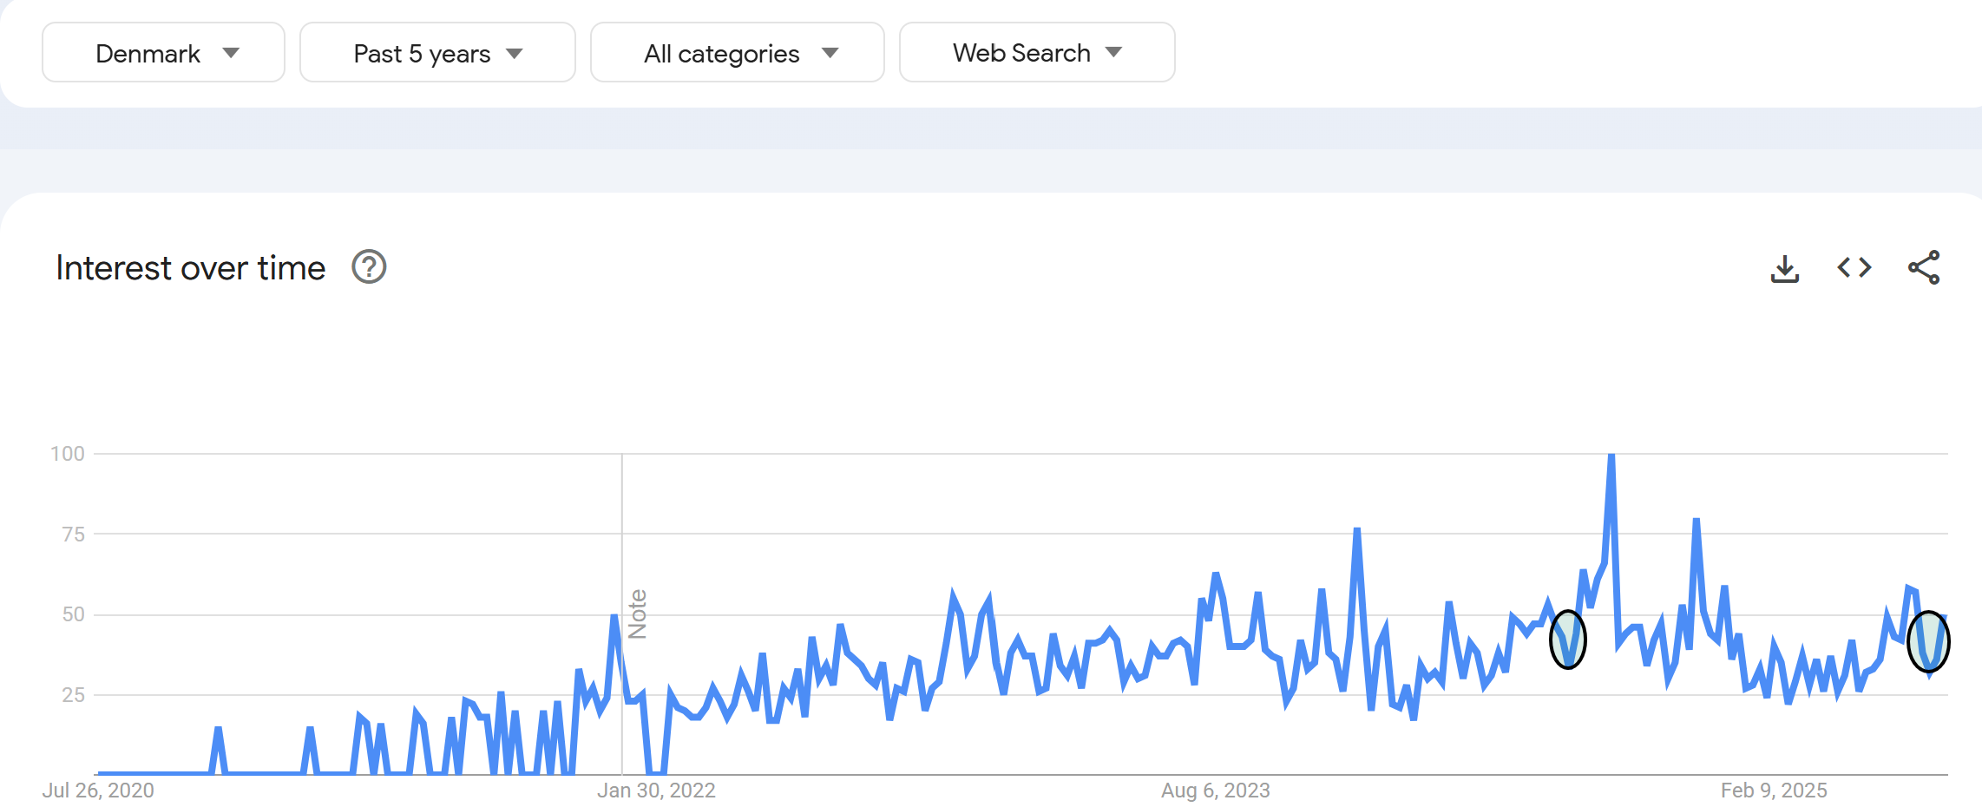Click the circled dip at chart end
Viewport: 1982px width, 807px height.
pyautogui.click(x=1928, y=641)
